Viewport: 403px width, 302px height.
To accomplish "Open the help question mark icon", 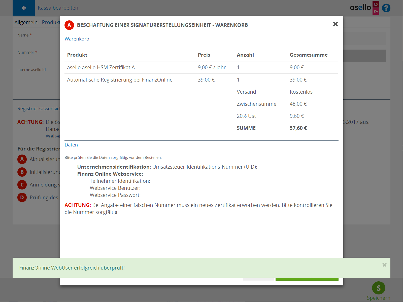I will coord(386,8).
